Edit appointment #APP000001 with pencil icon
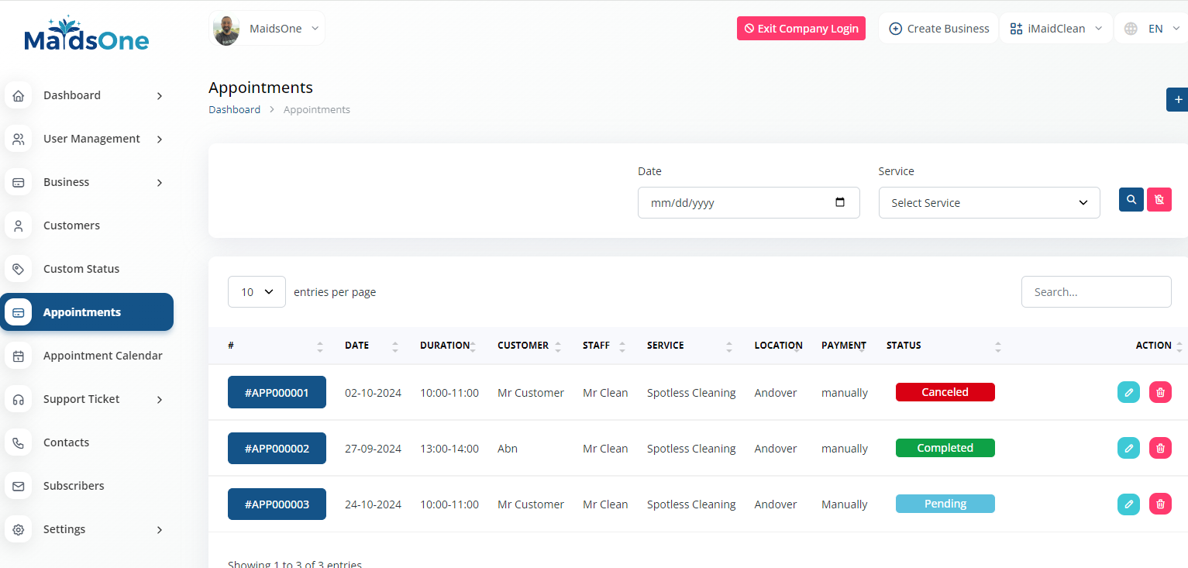Image resolution: width=1188 pixels, height=568 pixels. coord(1128,393)
